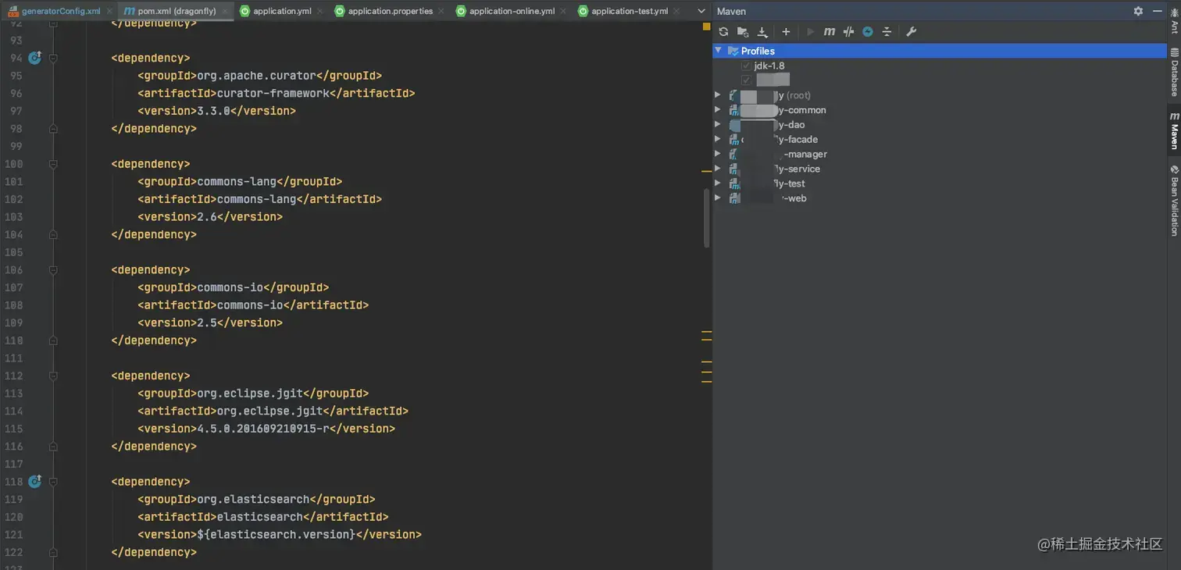Image resolution: width=1181 pixels, height=570 pixels.
Task: Close the application.yml tab
Action: click(x=319, y=12)
